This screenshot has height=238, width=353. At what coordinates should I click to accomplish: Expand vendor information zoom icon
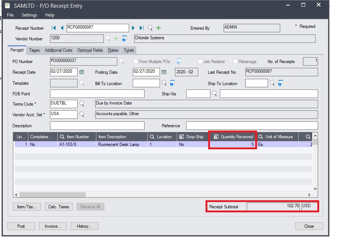125,39
